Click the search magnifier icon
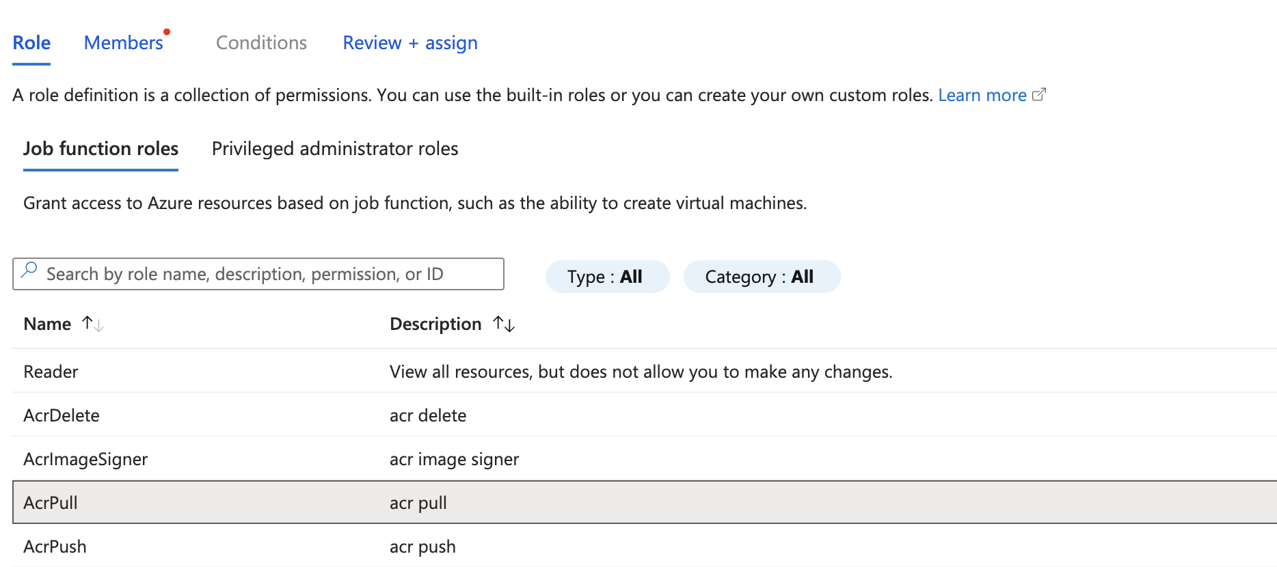 [29, 271]
